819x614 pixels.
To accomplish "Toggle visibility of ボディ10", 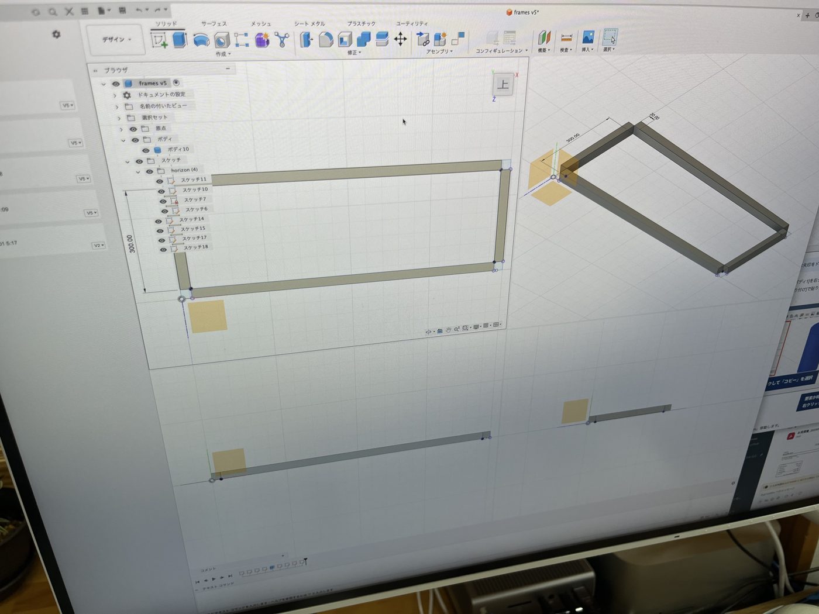I will 146,150.
